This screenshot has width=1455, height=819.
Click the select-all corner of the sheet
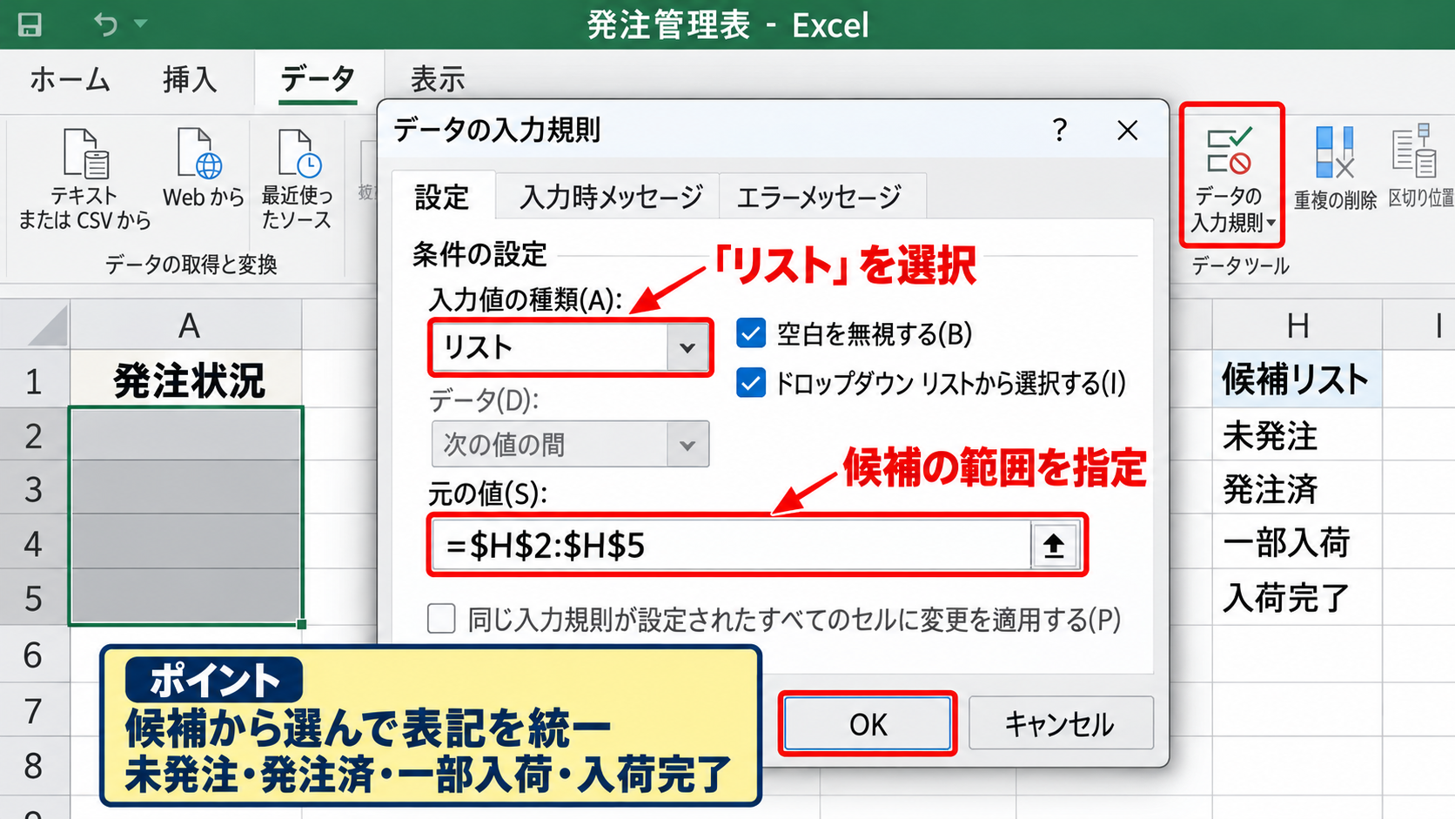coord(36,326)
